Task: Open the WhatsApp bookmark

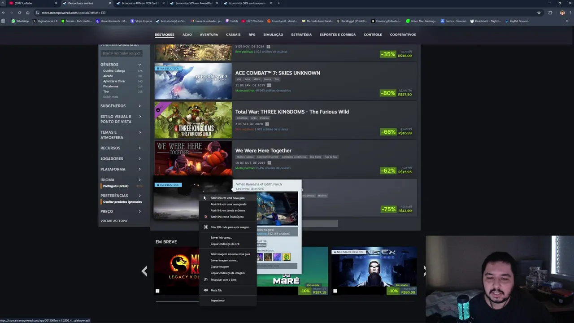Action: pos(20,21)
